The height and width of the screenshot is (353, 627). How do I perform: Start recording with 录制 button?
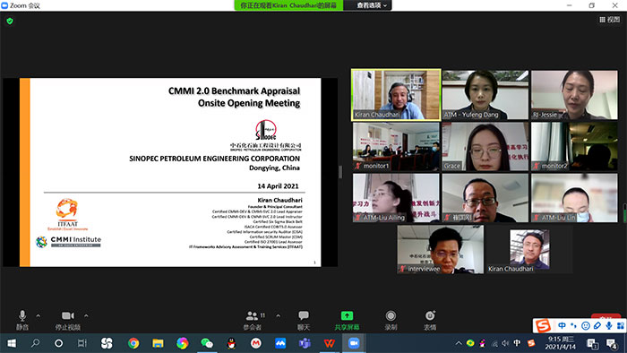point(391,321)
